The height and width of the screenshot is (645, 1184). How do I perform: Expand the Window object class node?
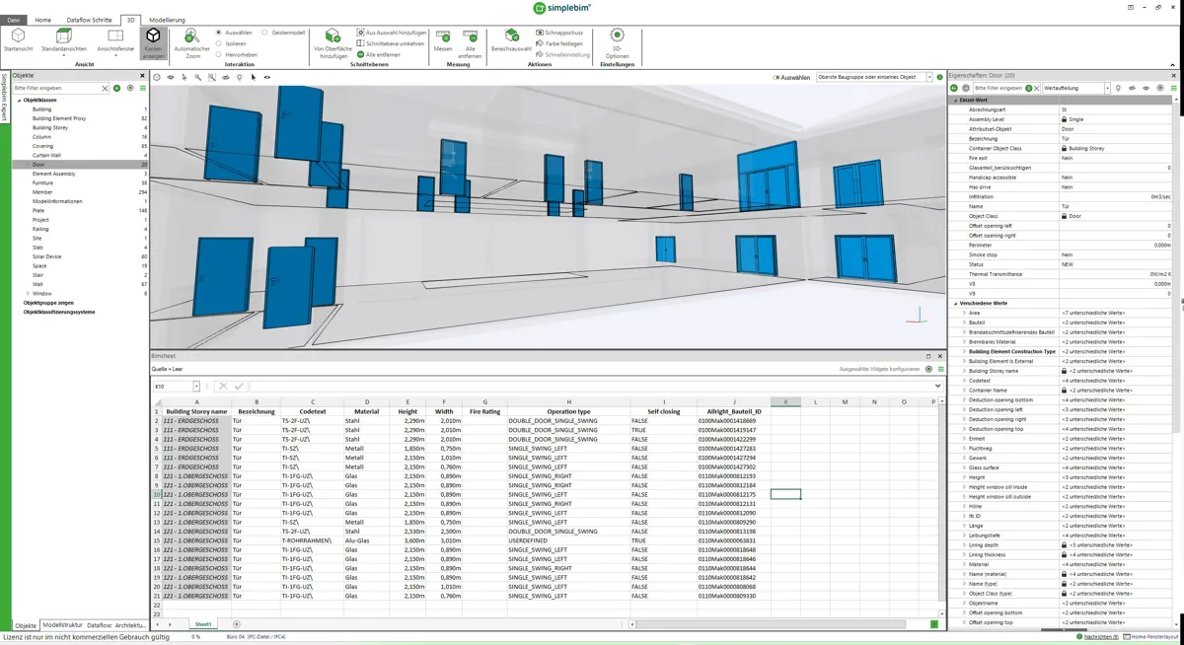(27, 293)
